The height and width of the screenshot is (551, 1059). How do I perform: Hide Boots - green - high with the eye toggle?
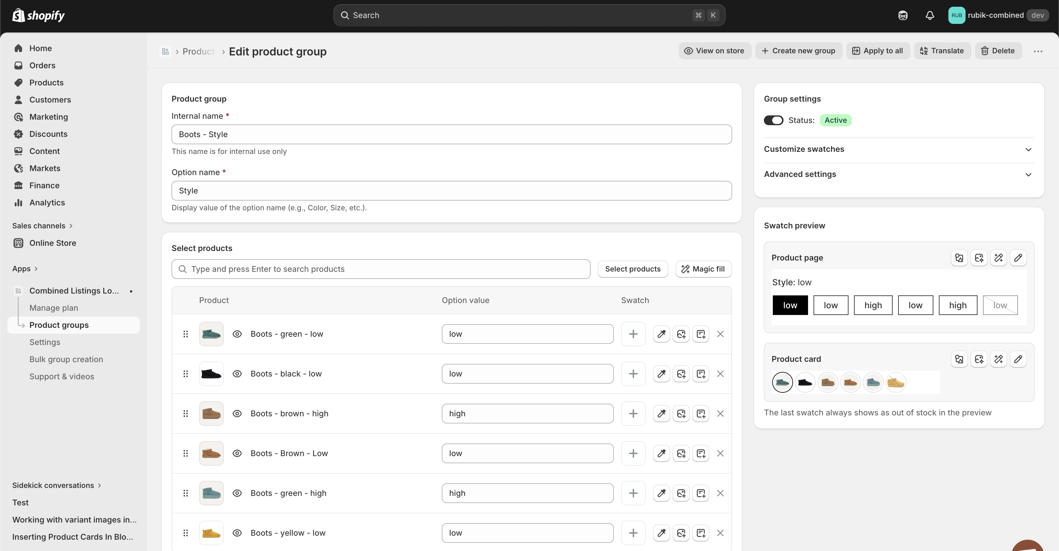point(237,493)
